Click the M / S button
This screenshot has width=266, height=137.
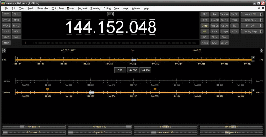click(x=6, y=37)
